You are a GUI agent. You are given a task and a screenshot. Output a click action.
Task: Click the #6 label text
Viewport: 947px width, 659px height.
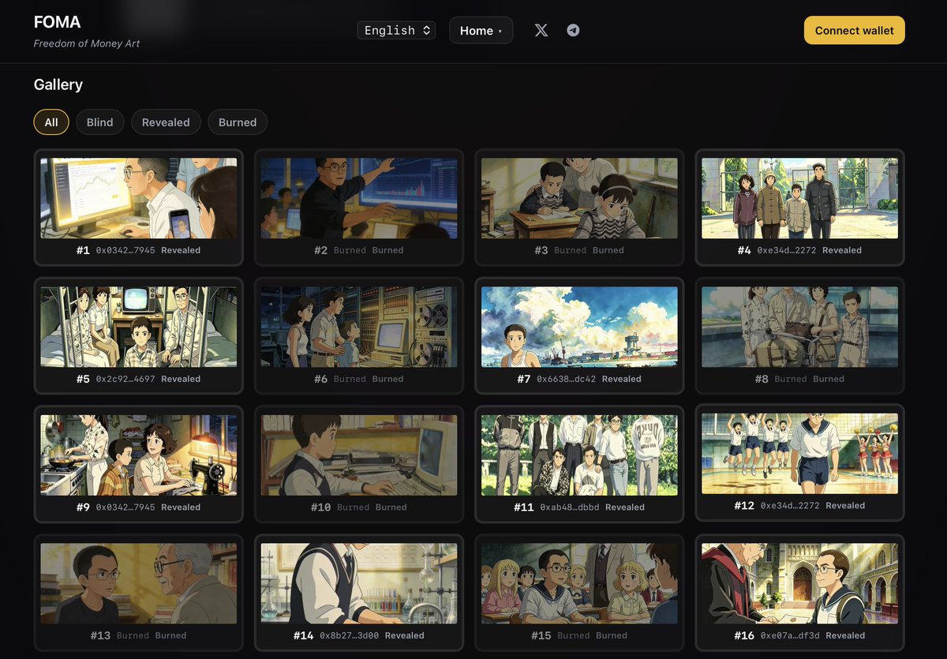[x=320, y=379]
